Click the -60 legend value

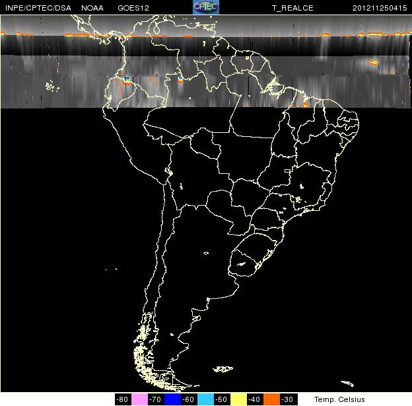tap(188, 399)
